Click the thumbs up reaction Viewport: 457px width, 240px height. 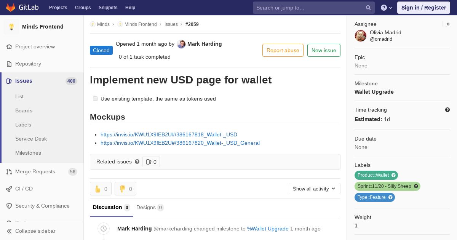coord(101,189)
